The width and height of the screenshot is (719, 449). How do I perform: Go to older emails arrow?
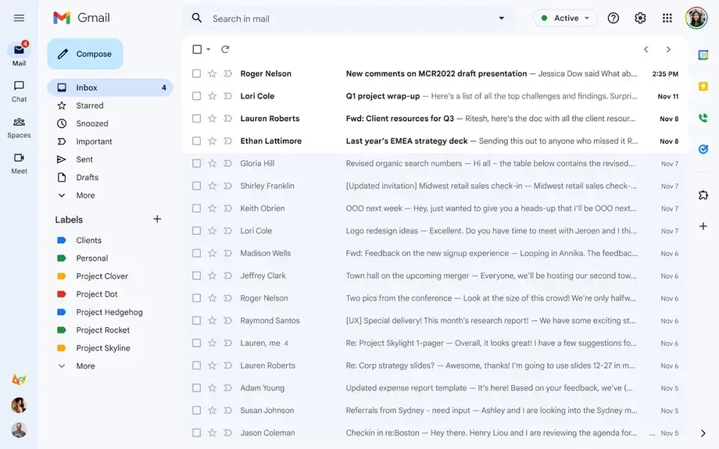point(668,49)
